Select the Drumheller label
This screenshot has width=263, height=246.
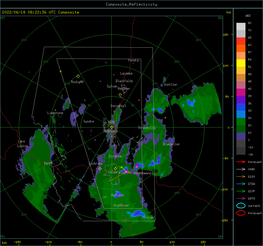(x=171, y=144)
